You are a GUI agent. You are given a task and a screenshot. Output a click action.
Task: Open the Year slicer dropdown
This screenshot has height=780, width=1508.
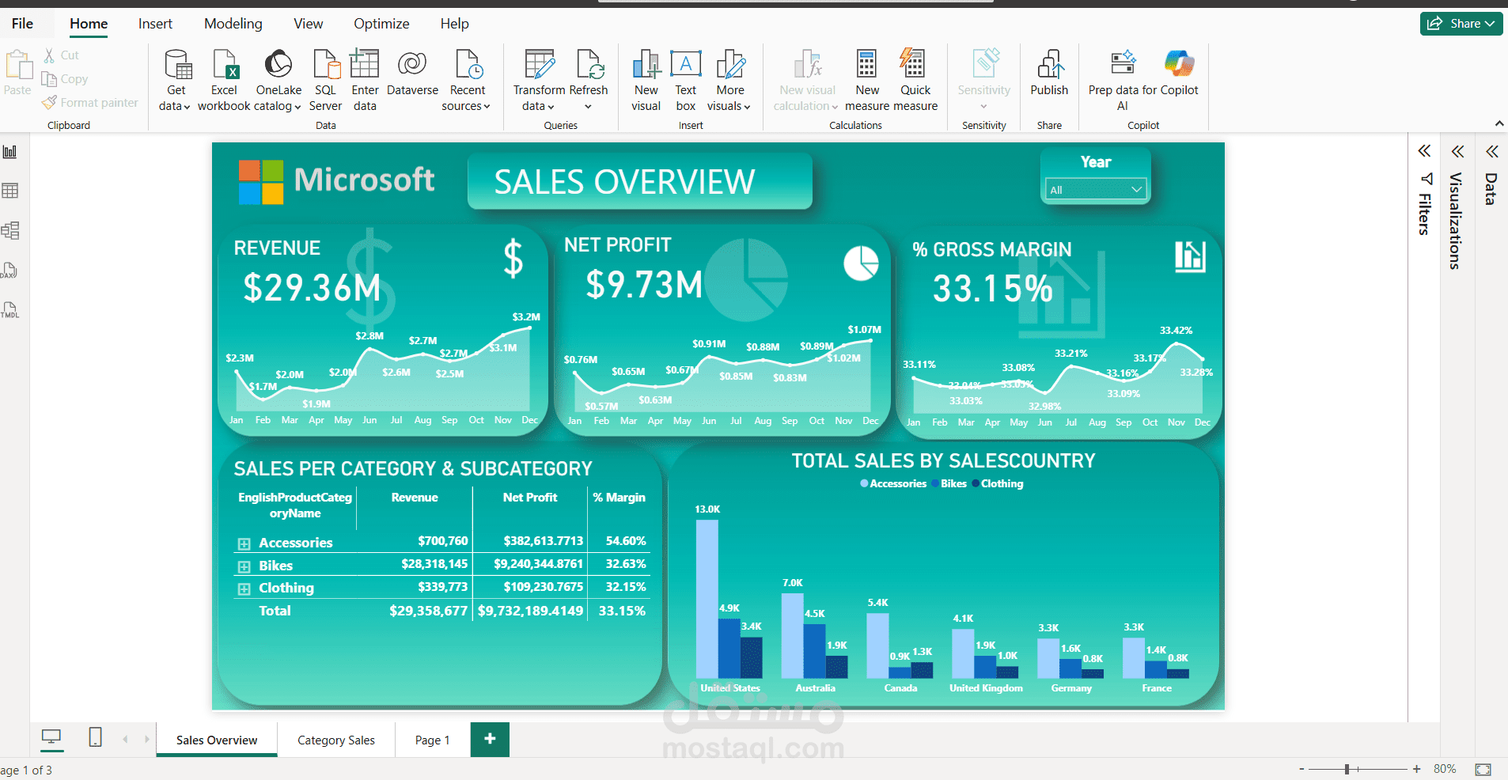pyautogui.click(x=1095, y=190)
